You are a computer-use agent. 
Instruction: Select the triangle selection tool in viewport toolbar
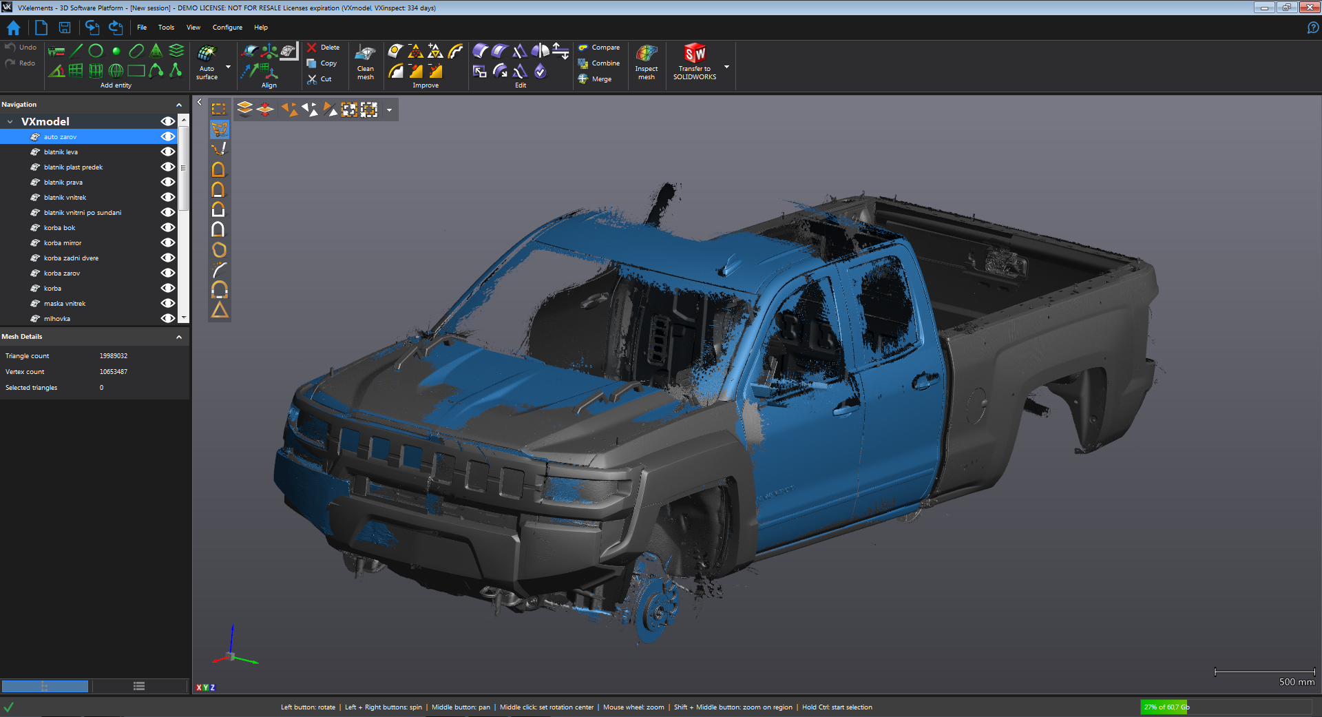219,310
